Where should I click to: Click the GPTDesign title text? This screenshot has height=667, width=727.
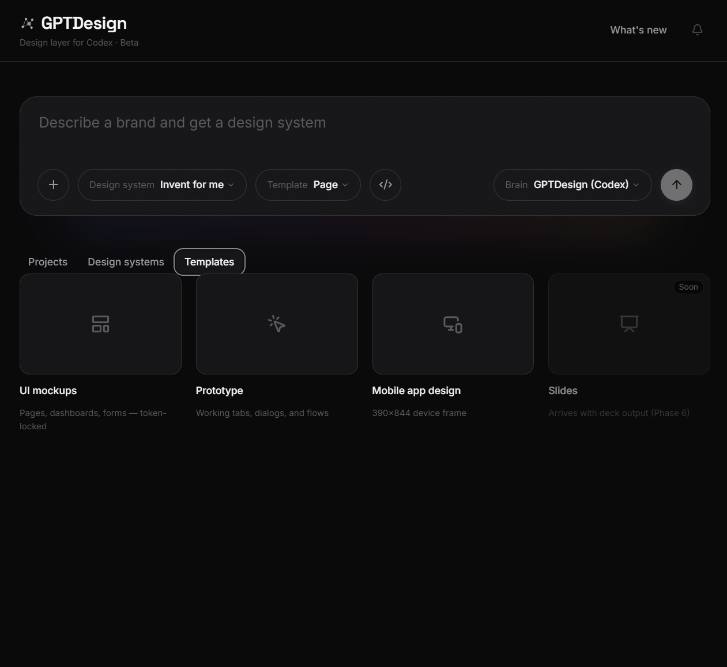pyautogui.click(x=84, y=23)
